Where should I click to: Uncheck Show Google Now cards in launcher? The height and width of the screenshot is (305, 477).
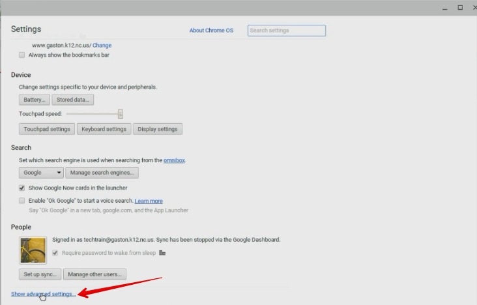[22, 188]
